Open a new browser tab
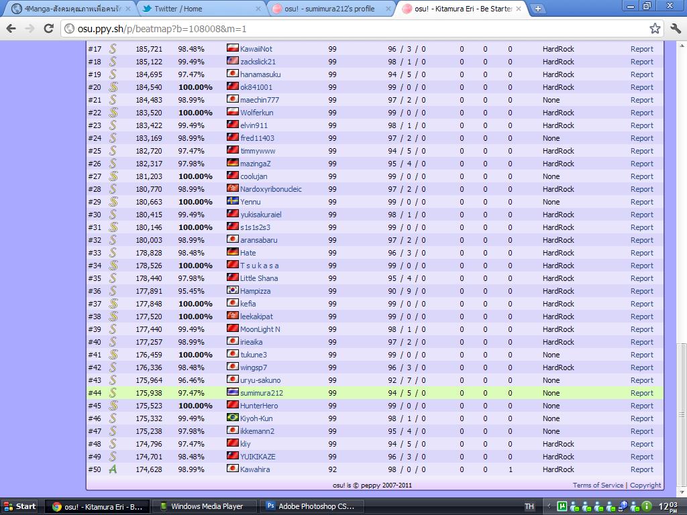The width and height of the screenshot is (687, 515). [x=537, y=8]
